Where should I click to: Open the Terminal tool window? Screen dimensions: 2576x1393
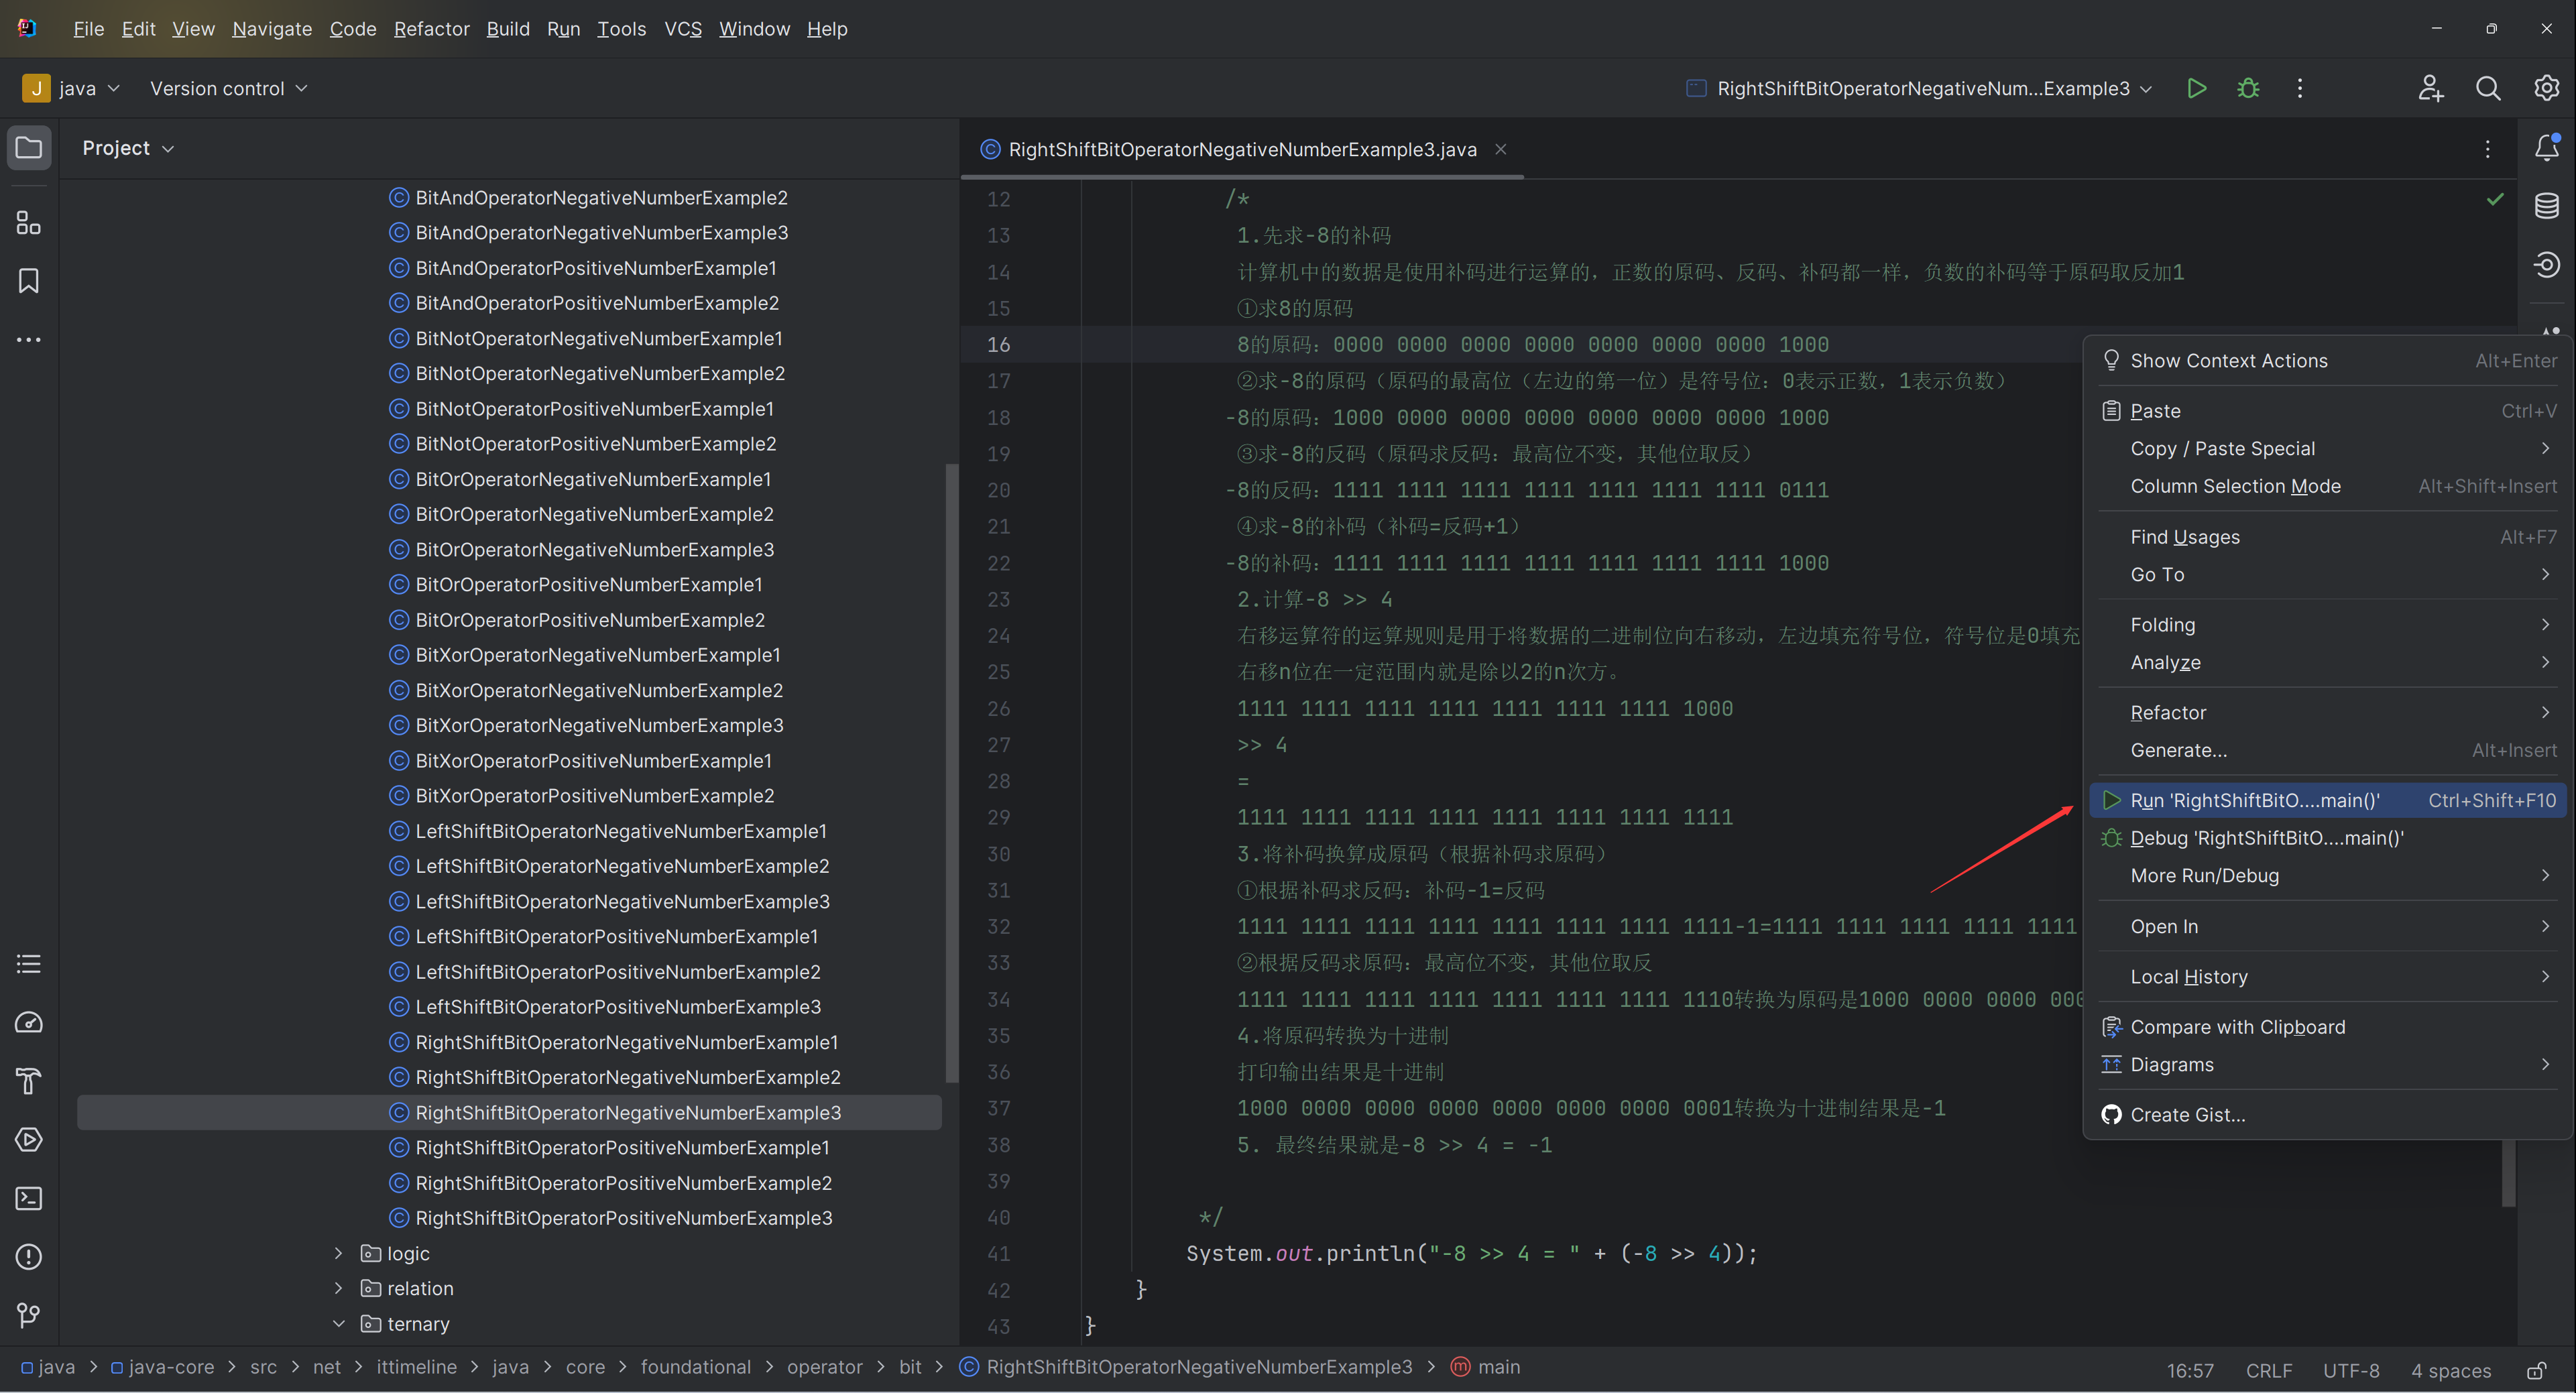29,1198
